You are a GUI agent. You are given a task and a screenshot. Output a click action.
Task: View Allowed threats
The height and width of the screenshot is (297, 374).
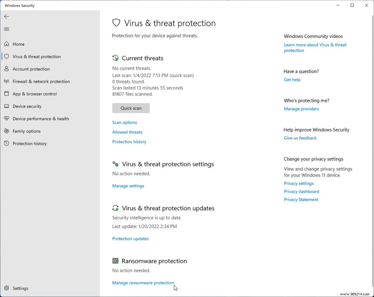tap(127, 132)
